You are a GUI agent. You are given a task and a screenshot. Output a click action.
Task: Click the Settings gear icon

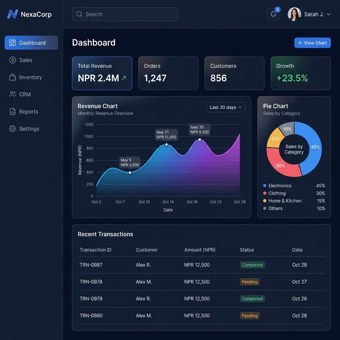tap(12, 128)
